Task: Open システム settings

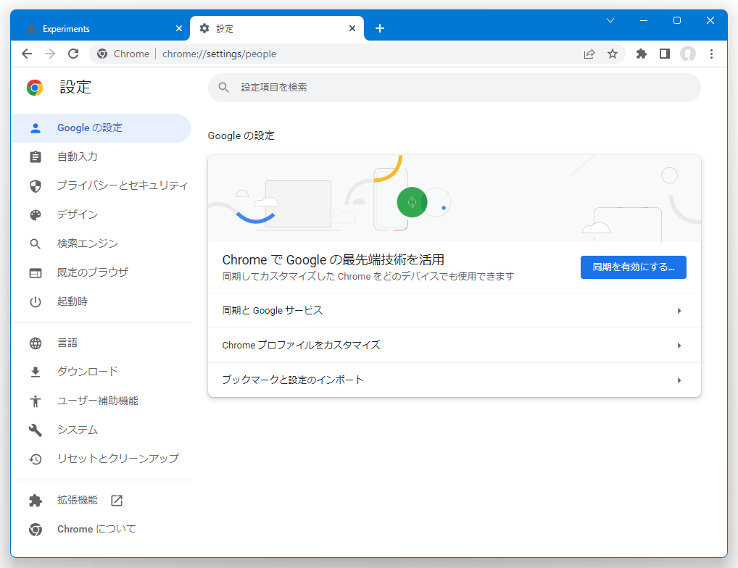Action: point(101,430)
